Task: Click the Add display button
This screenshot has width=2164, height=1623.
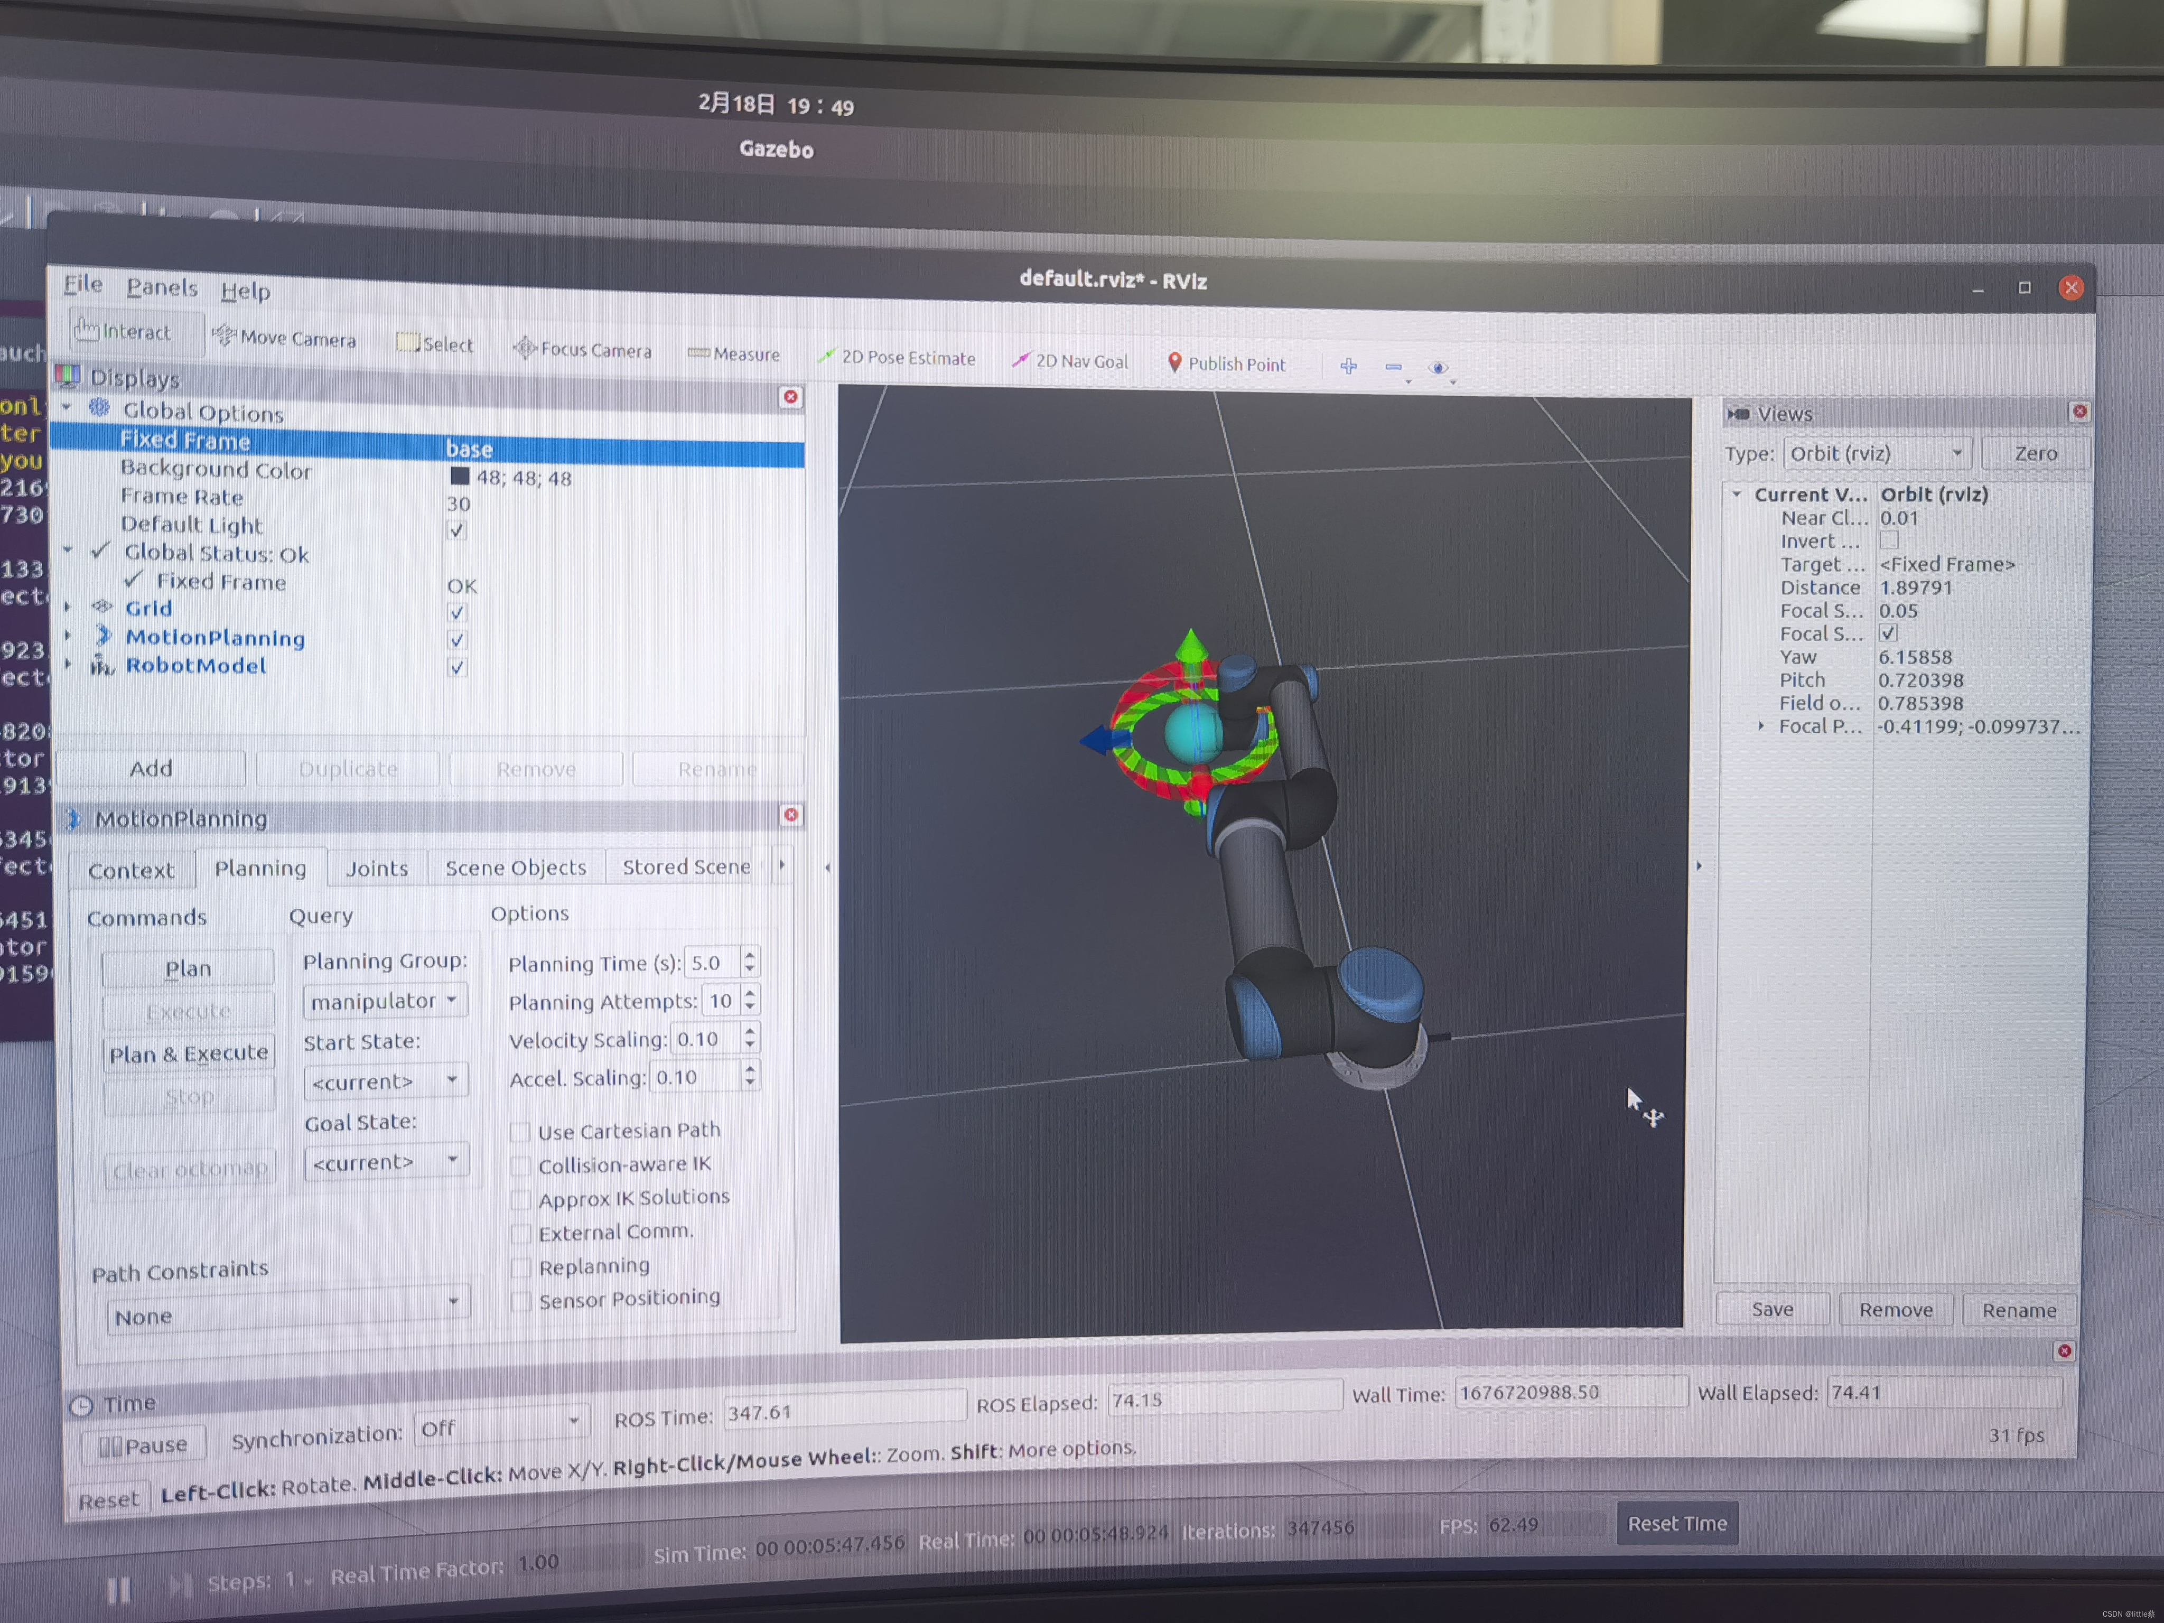Action: coord(151,769)
